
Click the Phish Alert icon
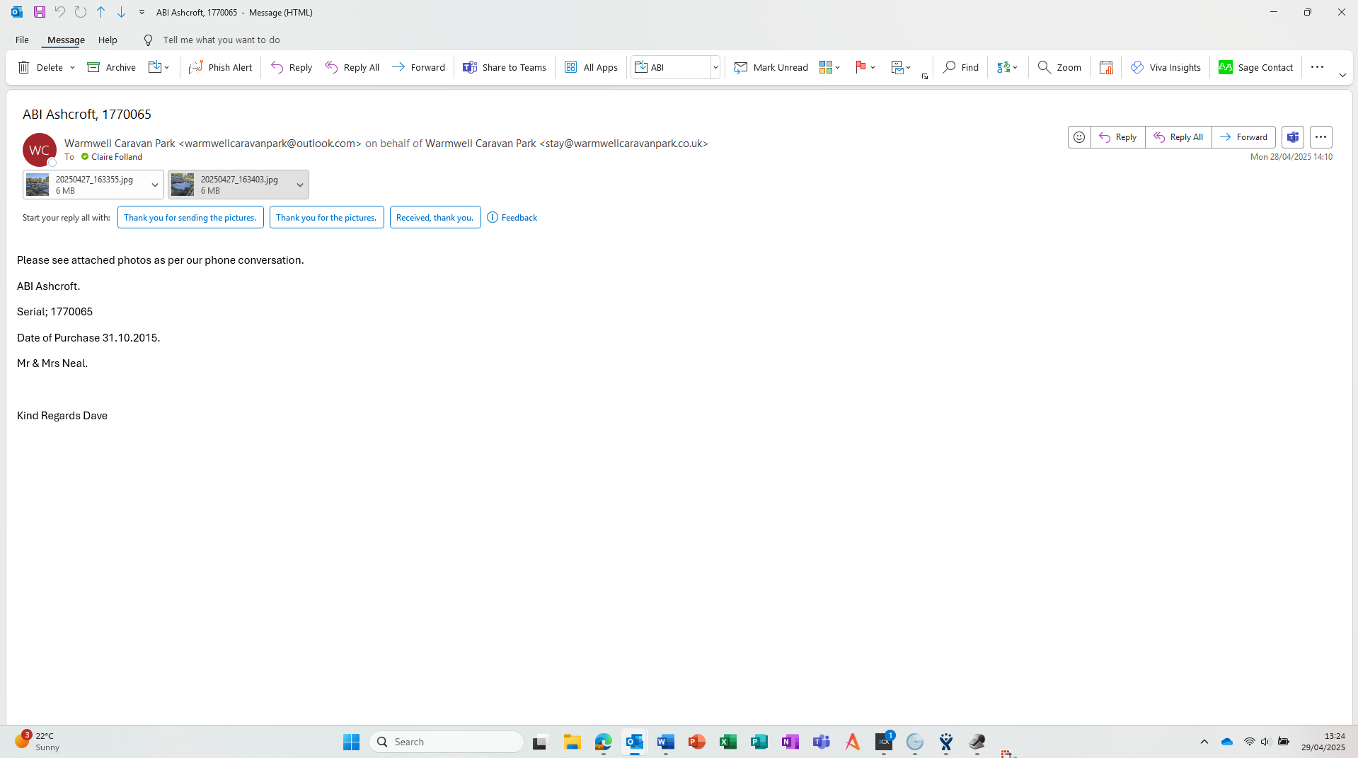point(196,67)
